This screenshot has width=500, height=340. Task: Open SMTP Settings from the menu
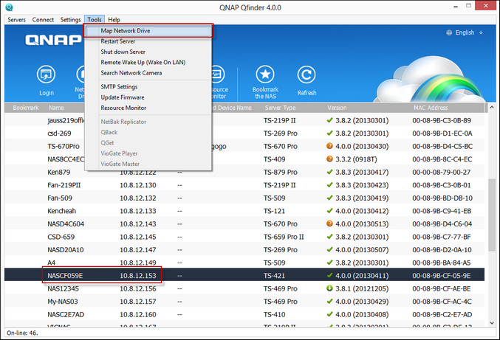click(x=120, y=86)
